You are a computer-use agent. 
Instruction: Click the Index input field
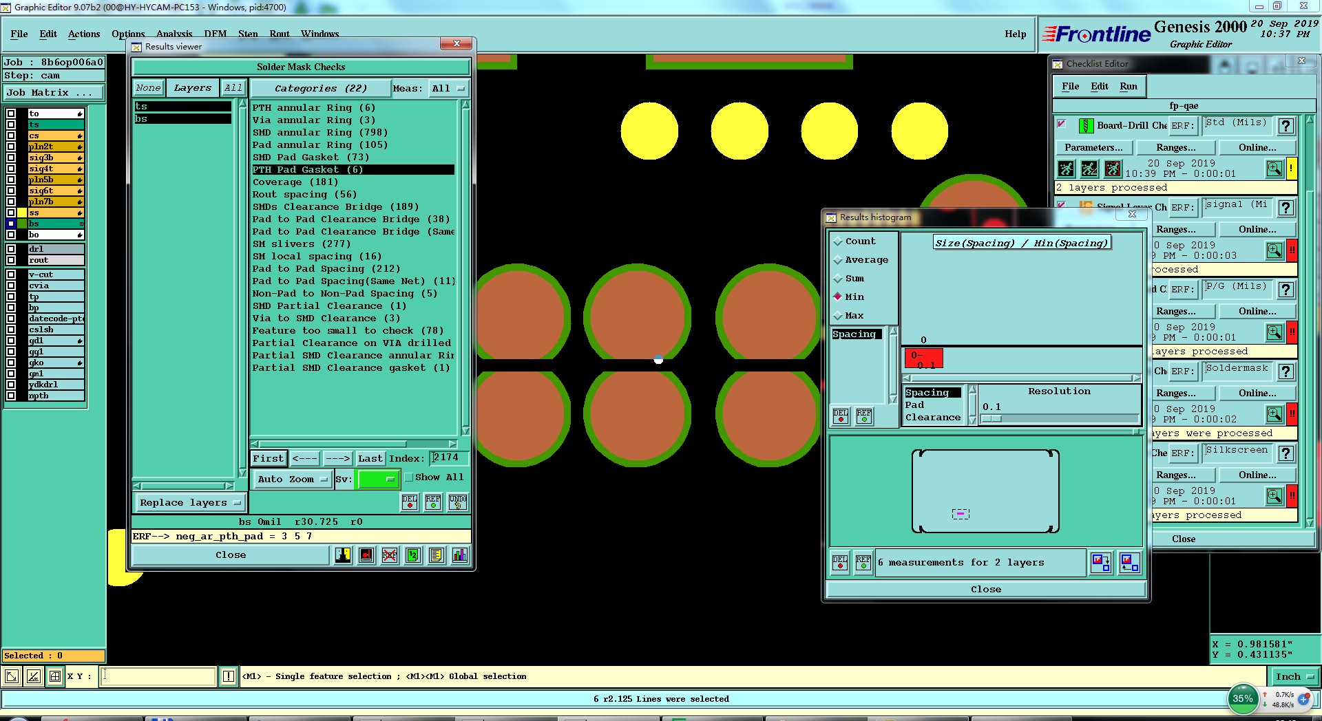pyautogui.click(x=449, y=458)
